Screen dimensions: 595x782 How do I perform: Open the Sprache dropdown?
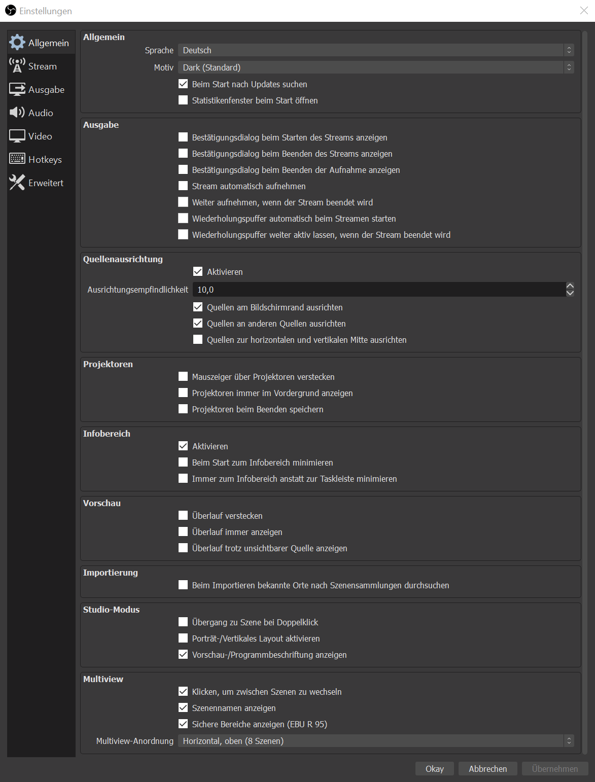click(375, 50)
